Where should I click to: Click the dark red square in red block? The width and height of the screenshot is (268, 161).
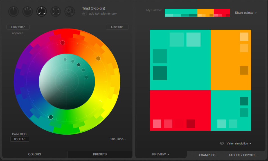[x=191, y=124]
